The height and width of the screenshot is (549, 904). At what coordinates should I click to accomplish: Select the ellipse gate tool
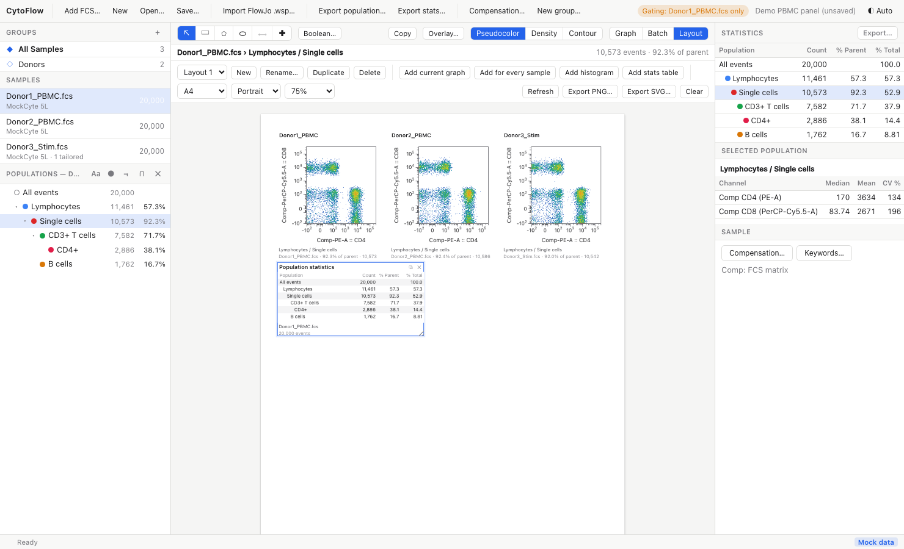pos(242,34)
